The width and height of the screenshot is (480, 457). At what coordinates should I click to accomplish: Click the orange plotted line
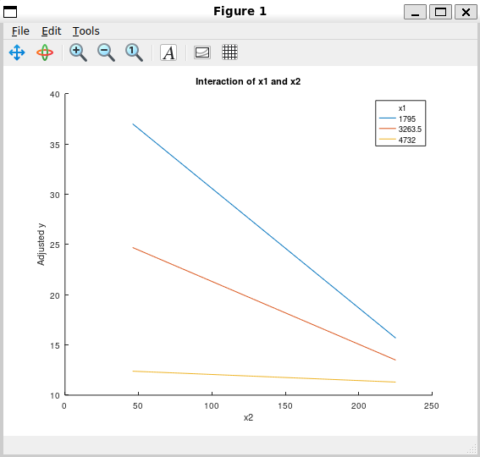264,304
